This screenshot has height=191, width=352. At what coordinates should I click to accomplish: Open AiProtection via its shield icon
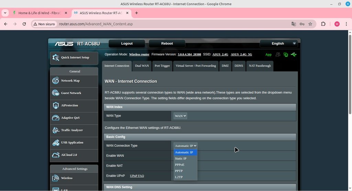(x=55, y=105)
